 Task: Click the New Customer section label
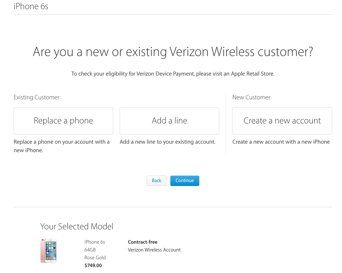pos(251,97)
